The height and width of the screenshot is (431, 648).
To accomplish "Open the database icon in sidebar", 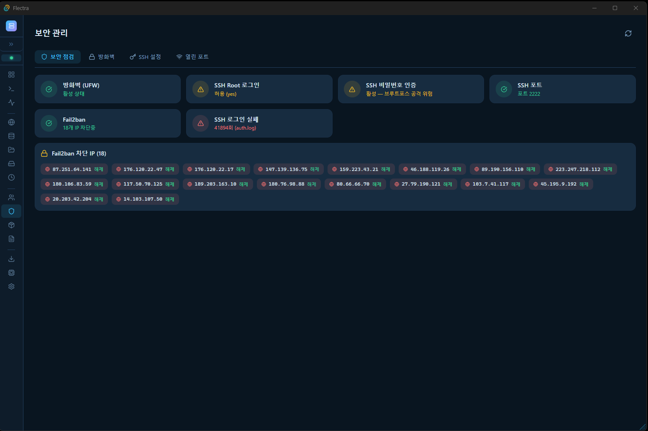I will (11, 136).
